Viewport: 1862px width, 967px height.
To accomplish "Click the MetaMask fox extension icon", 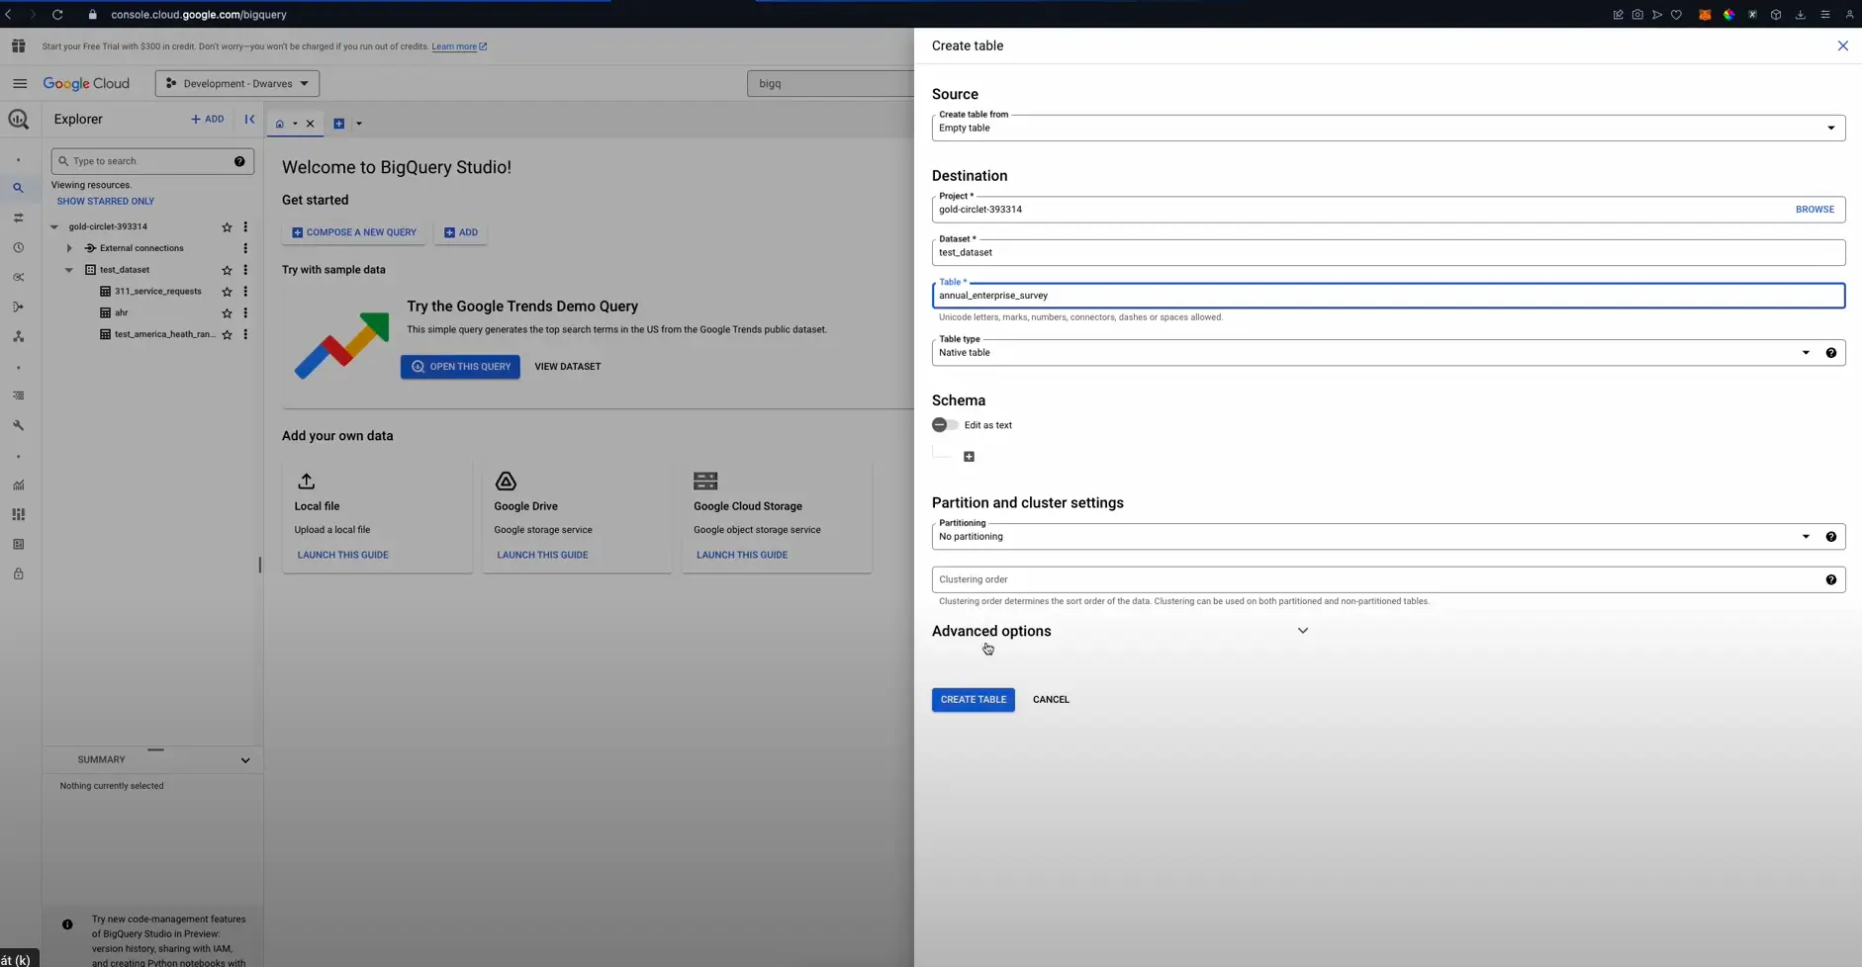I will click(1705, 15).
